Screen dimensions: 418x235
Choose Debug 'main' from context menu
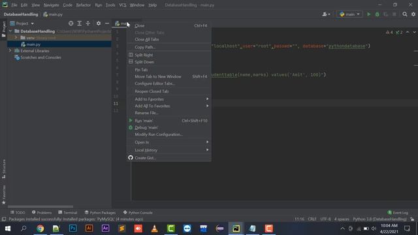[169, 128]
